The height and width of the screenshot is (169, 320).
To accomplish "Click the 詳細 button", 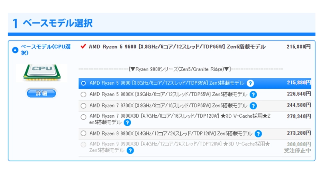I will (x=41, y=93).
